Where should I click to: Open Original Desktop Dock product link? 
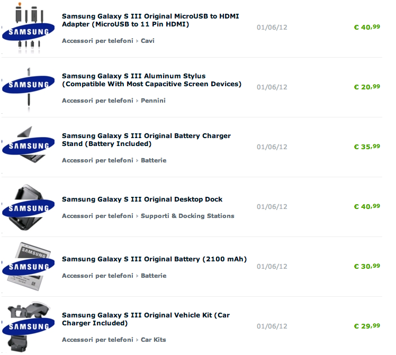tap(142, 199)
